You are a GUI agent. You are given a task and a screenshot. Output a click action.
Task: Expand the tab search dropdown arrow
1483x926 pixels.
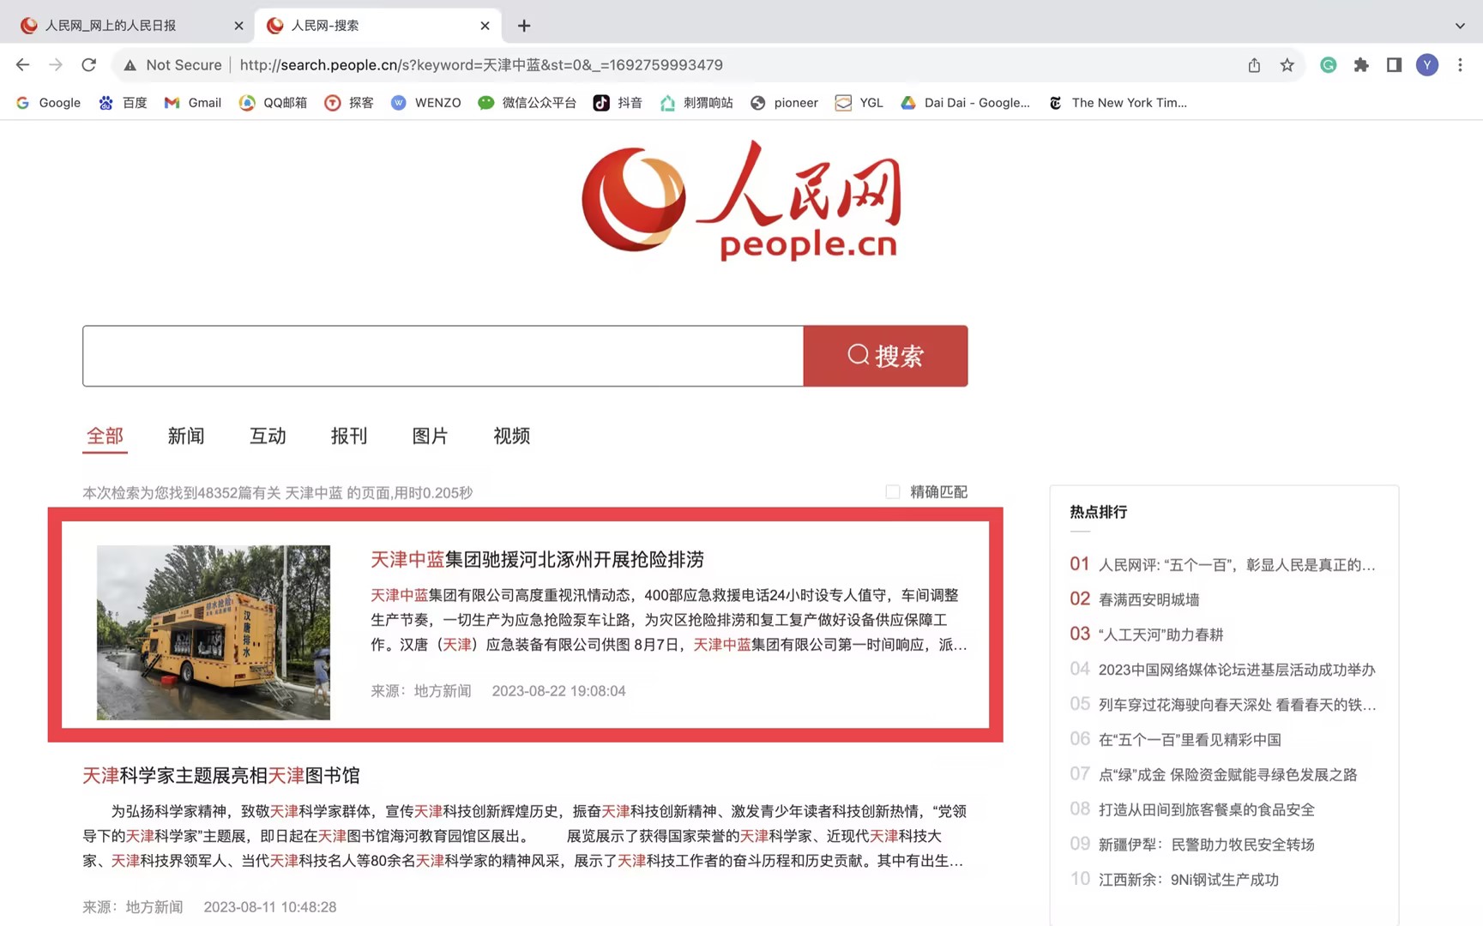pyautogui.click(x=1460, y=26)
